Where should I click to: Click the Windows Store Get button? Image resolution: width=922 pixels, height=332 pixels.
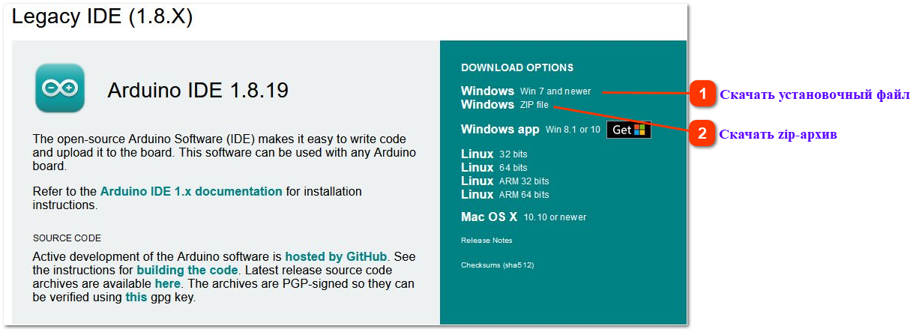(628, 130)
